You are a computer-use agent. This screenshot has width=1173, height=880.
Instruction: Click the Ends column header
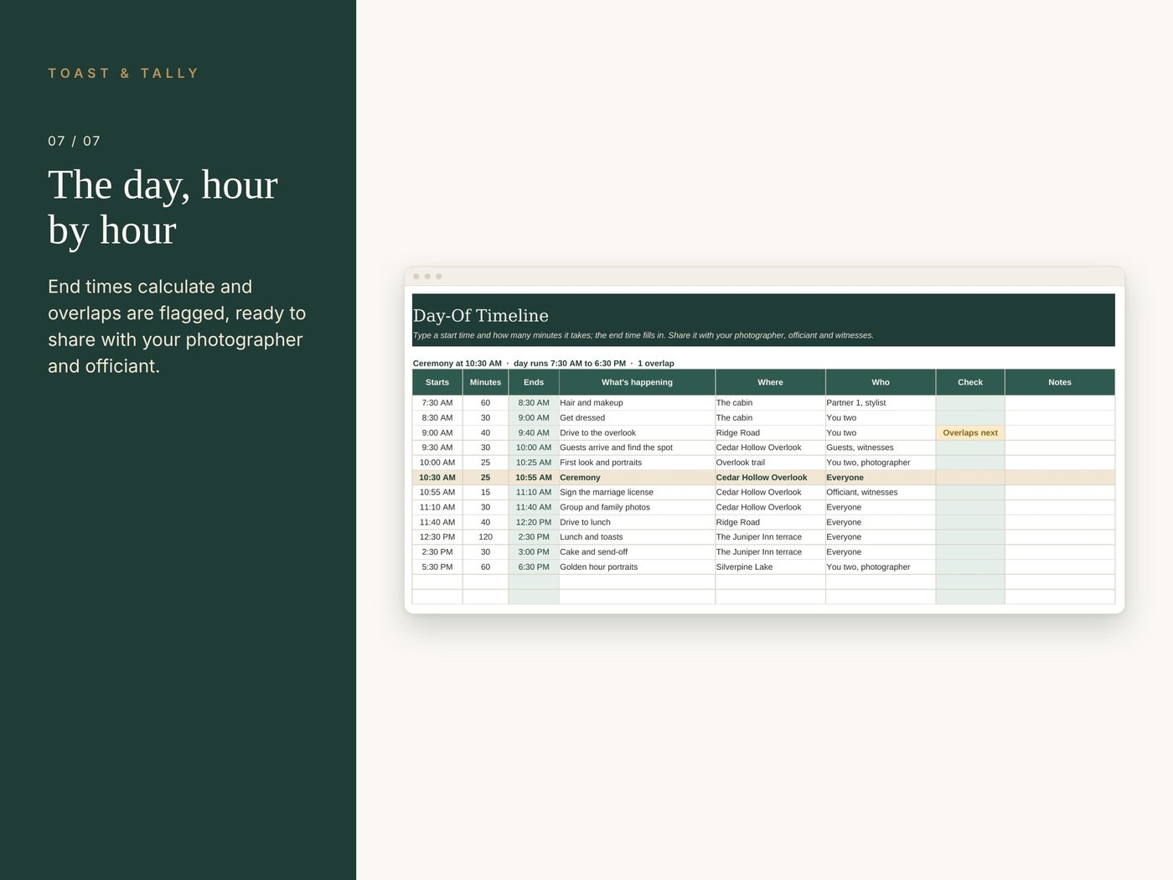click(x=534, y=382)
